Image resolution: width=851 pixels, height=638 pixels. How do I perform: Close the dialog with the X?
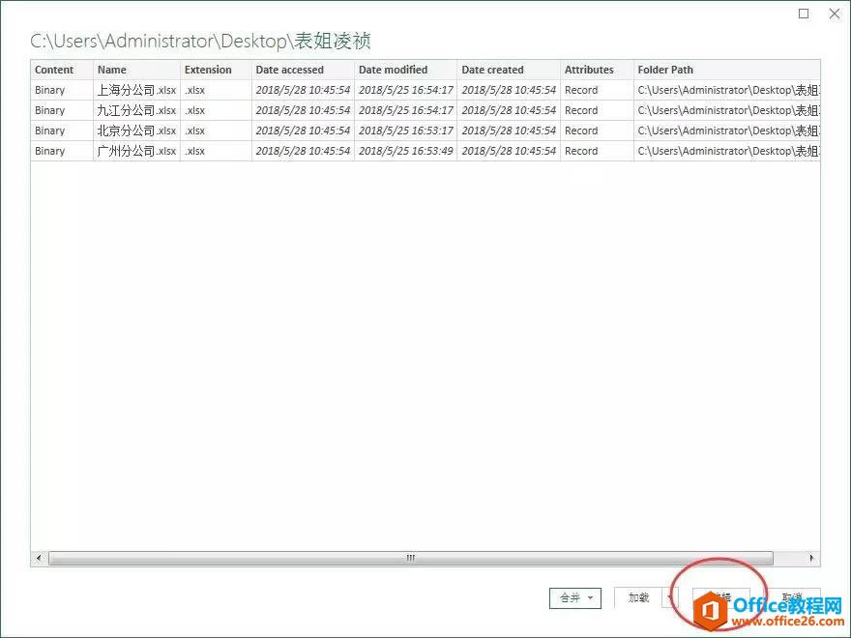pos(835,14)
